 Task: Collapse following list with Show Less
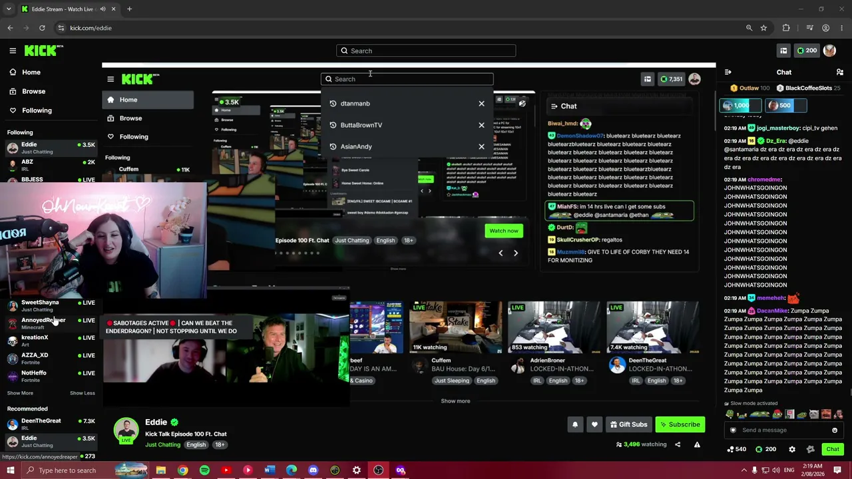click(x=83, y=393)
